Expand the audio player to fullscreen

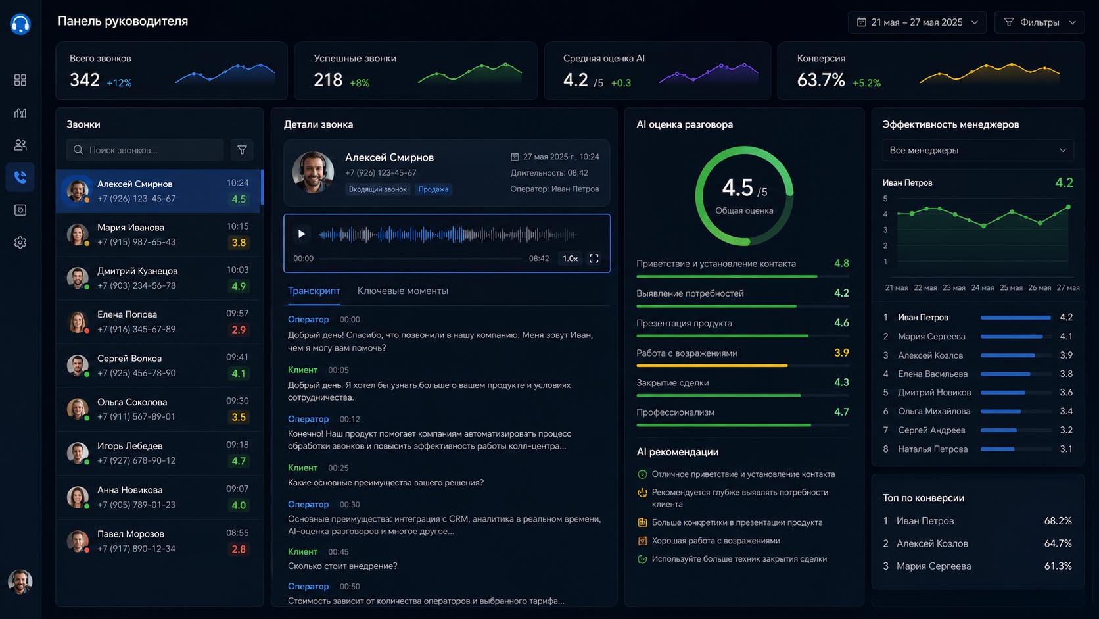click(594, 259)
